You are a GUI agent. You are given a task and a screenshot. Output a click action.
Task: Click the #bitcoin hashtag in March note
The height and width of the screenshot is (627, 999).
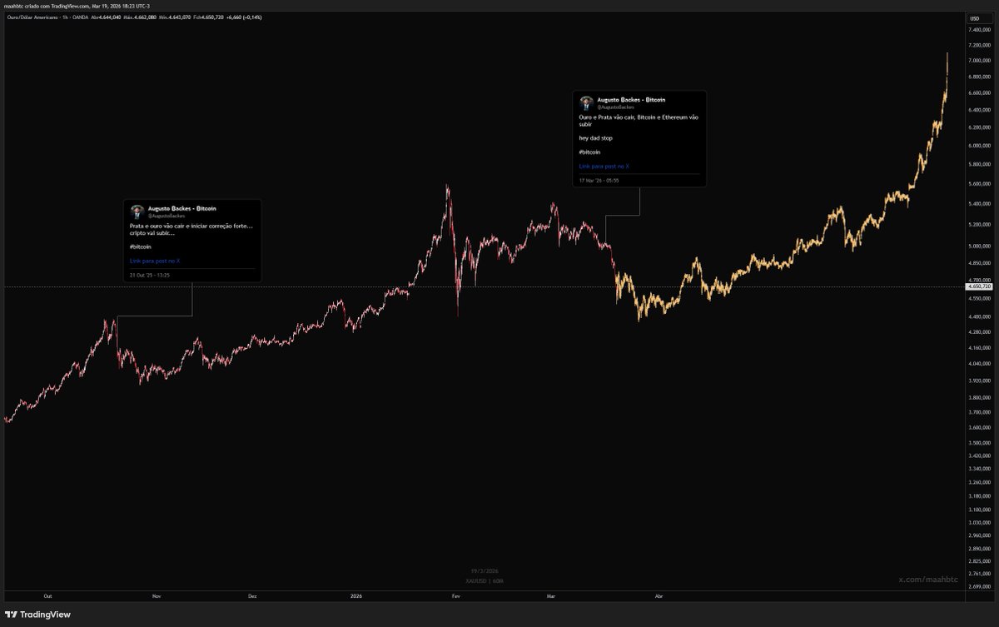589,152
